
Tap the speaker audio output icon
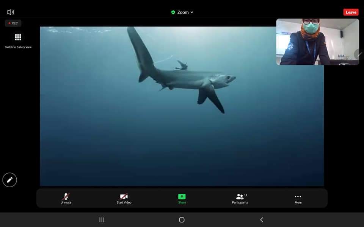(x=10, y=12)
